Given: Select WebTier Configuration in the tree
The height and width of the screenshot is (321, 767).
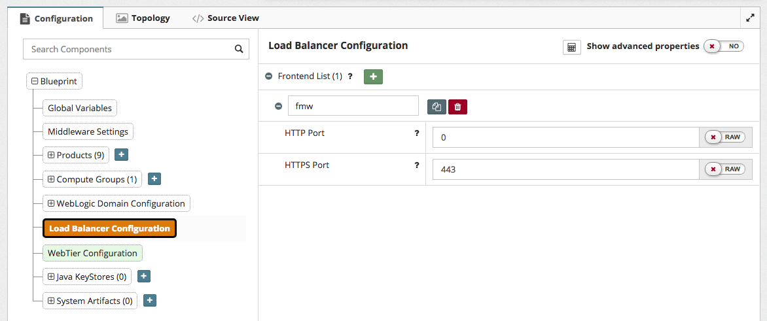Looking at the screenshot, I should (92, 253).
